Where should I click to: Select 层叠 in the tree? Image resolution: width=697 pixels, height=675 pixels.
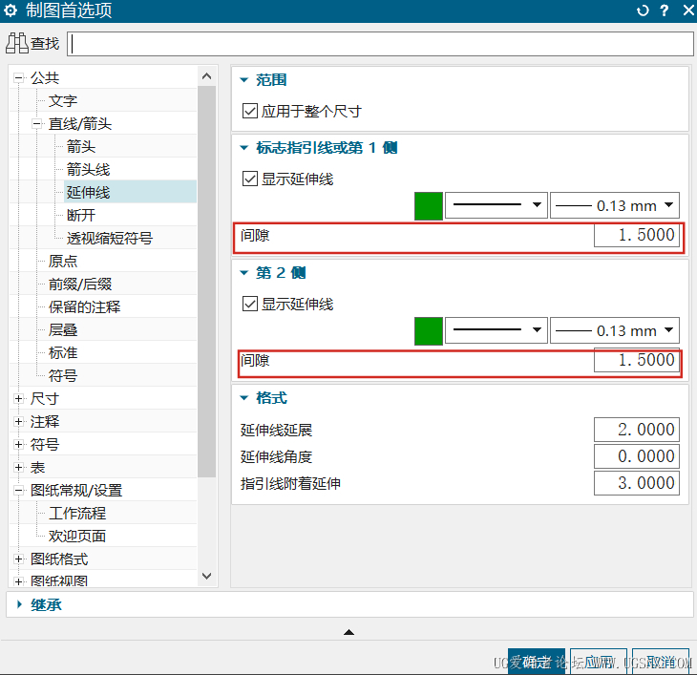(63, 329)
